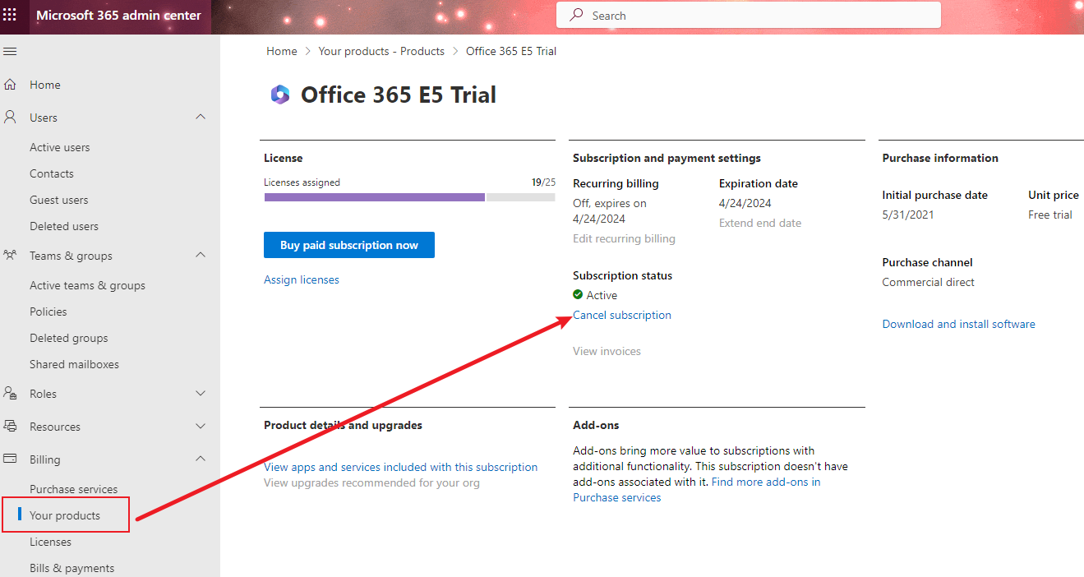Click the Office 365 E5 Trial heading
1084x577 pixels.
(399, 95)
